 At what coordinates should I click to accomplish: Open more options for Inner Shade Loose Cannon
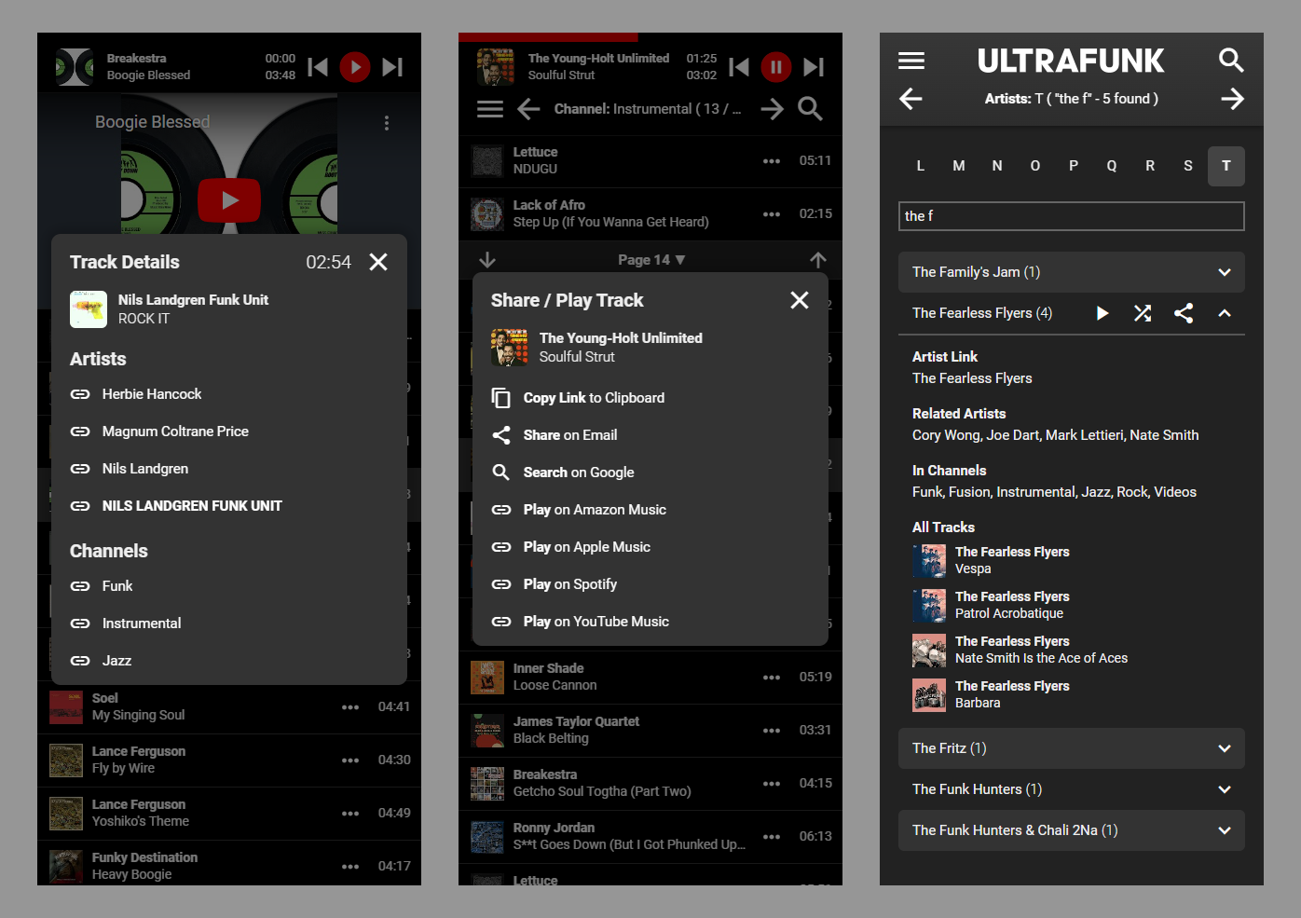click(x=772, y=678)
